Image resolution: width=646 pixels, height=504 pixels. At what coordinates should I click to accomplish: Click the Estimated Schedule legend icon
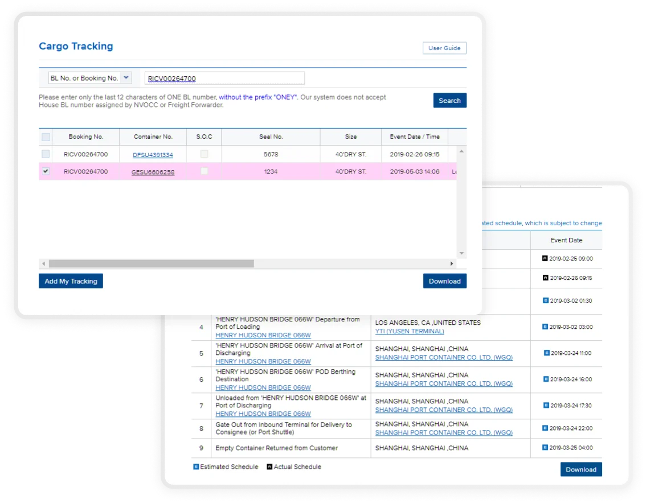196,466
